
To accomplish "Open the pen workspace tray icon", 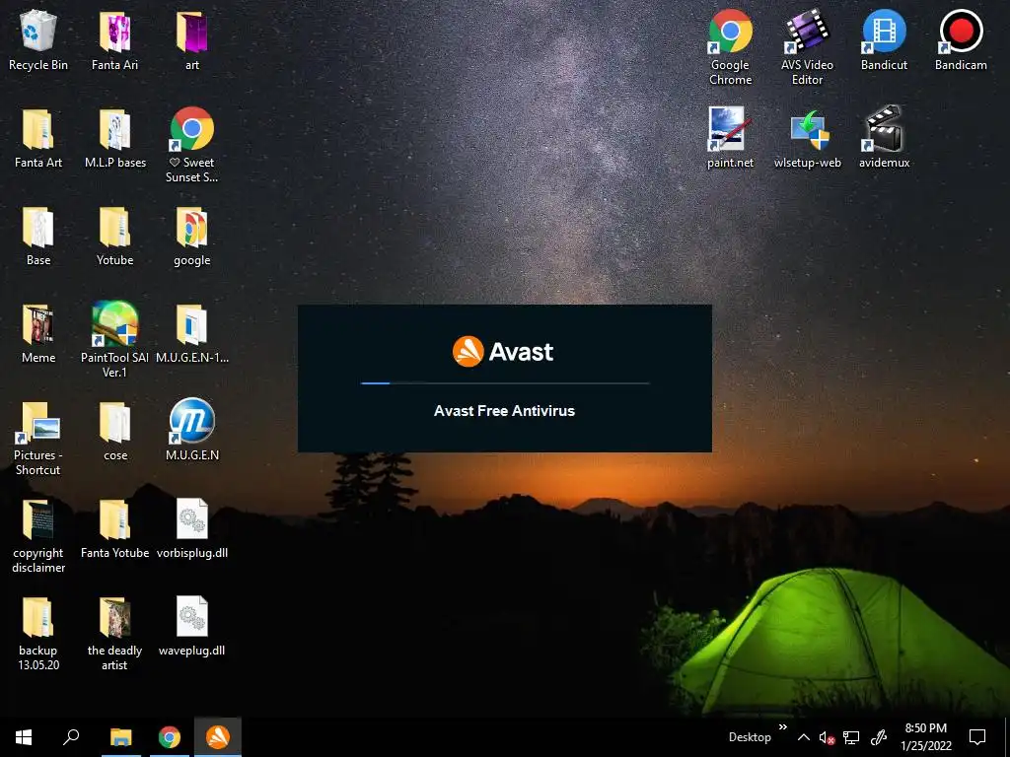I will (879, 737).
